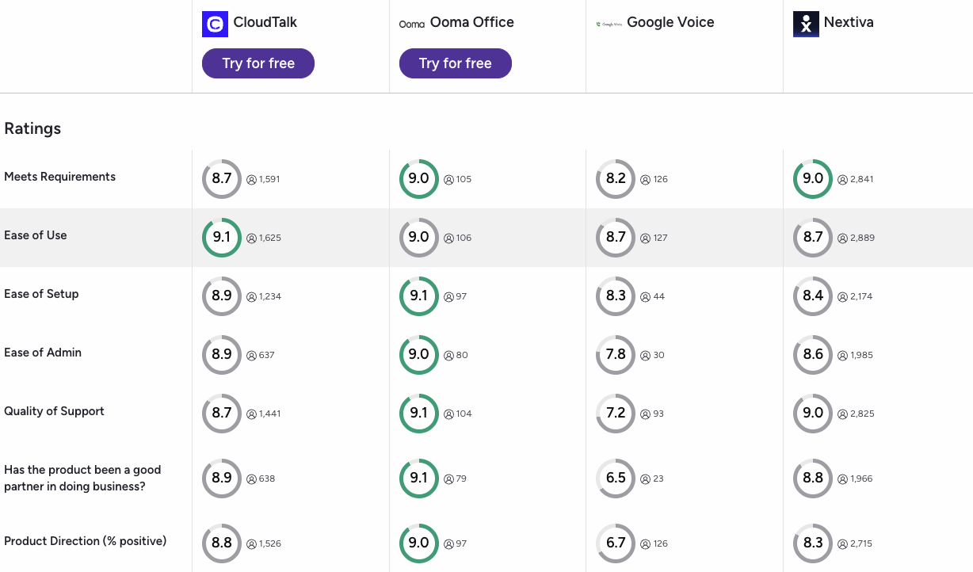
Task: Click the Google Voice logo icon
Action: click(609, 24)
